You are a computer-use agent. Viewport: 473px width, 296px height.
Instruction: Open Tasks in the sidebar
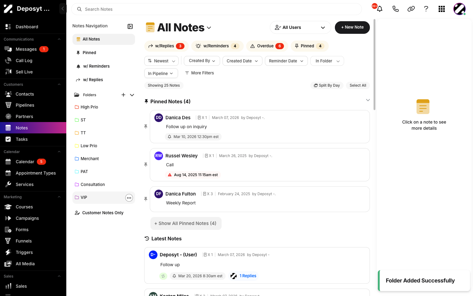(x=33, y=139)
